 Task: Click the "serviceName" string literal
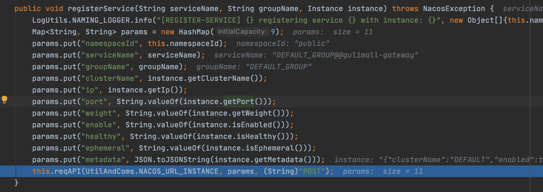pos(110,55)
